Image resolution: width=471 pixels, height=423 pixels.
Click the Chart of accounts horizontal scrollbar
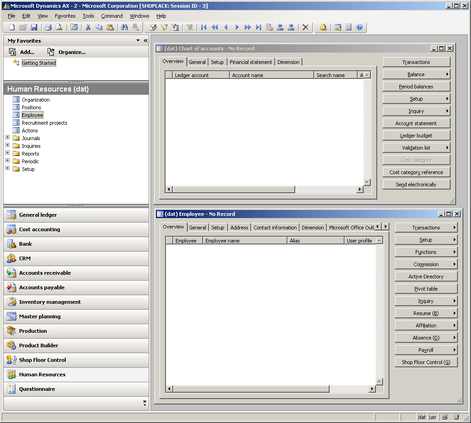click(264, 189)
